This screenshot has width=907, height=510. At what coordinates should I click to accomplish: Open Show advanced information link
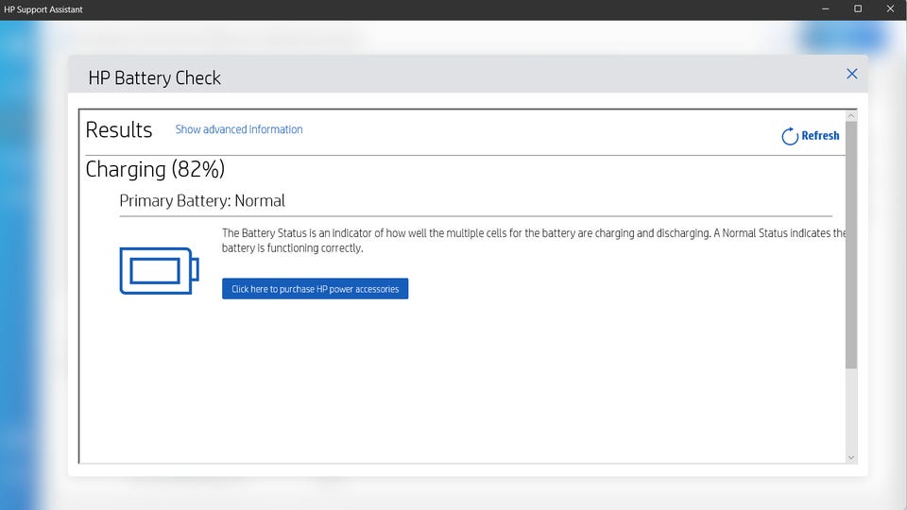(239, 129)
